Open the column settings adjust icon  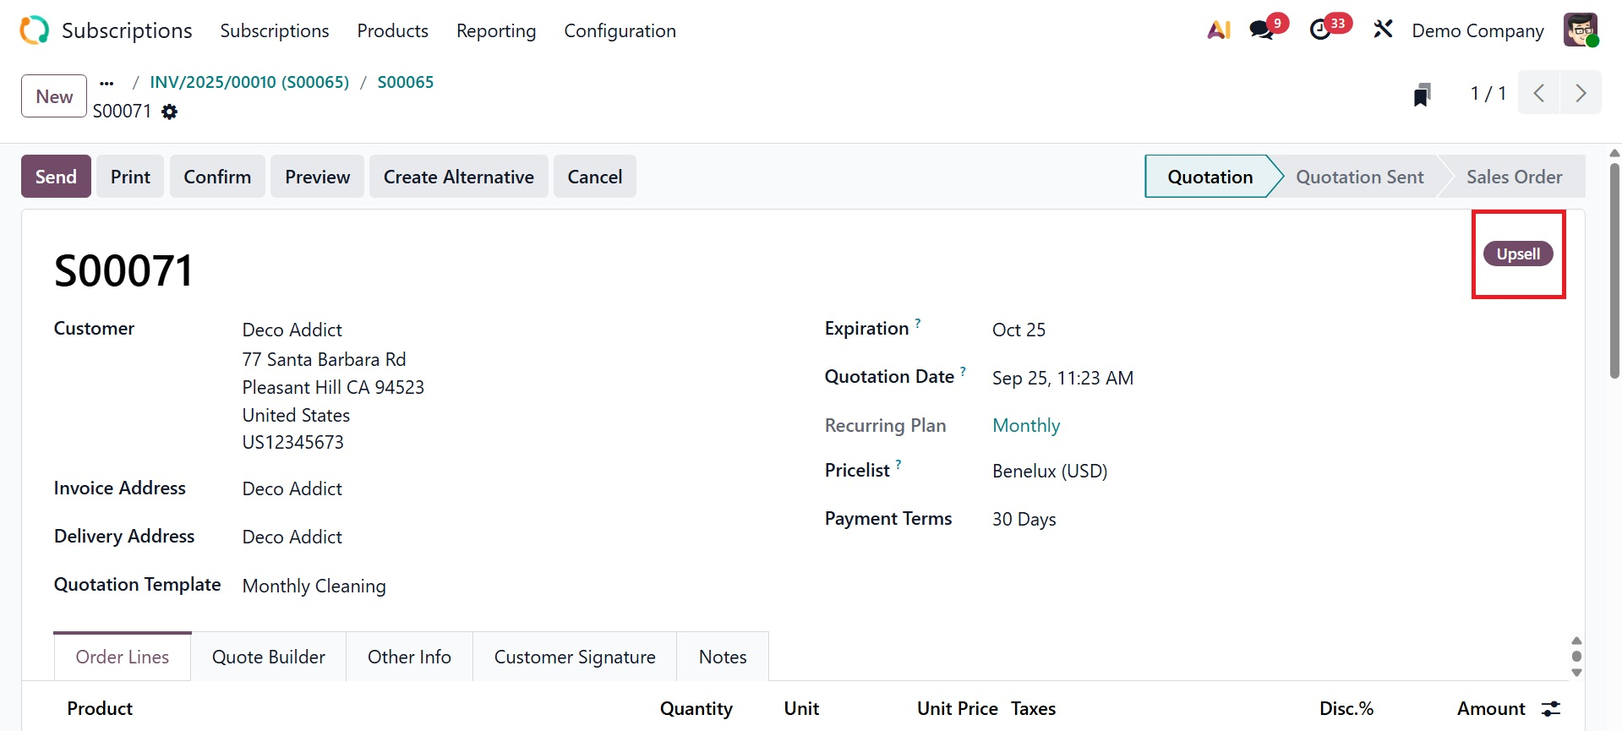click(x=1551, y=709)
